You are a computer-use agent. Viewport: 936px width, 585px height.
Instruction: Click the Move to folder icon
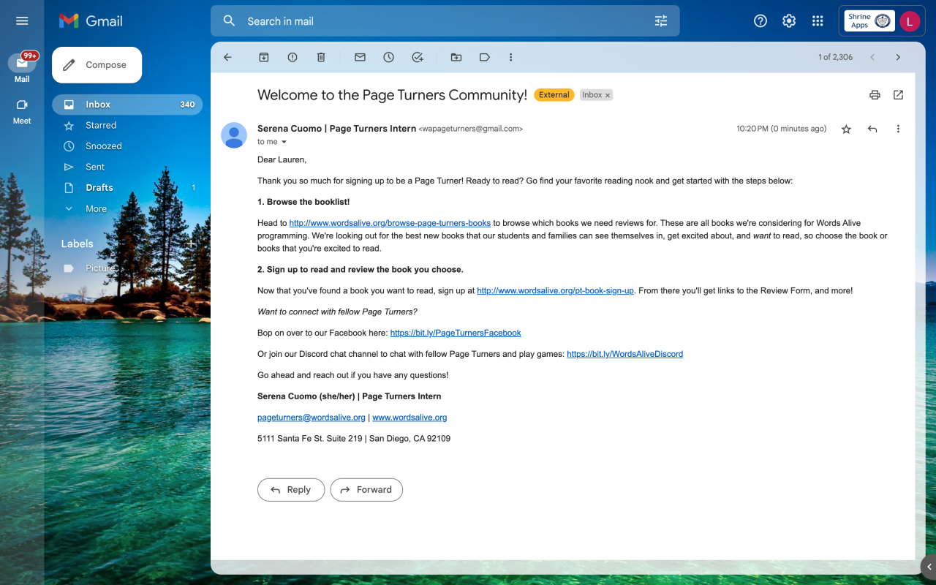(x=456, y=57)
